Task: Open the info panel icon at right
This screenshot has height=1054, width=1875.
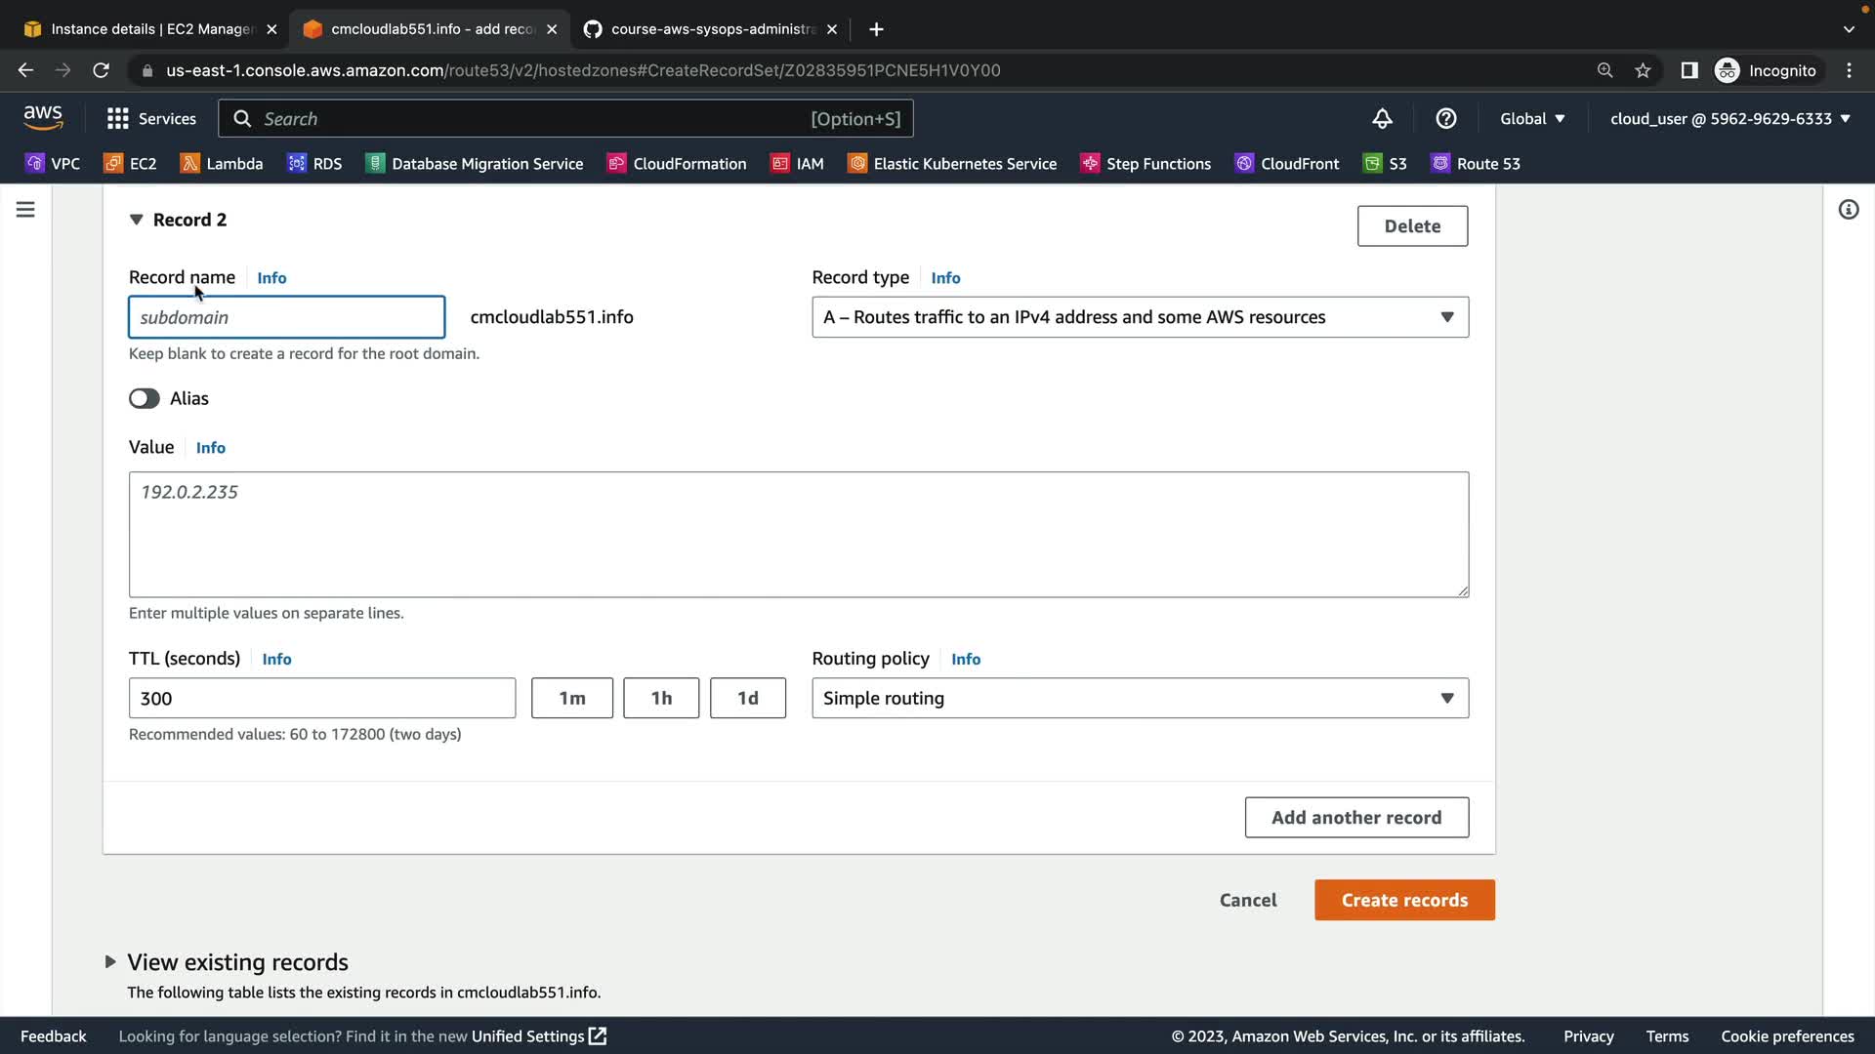Action: point(1848,210)
